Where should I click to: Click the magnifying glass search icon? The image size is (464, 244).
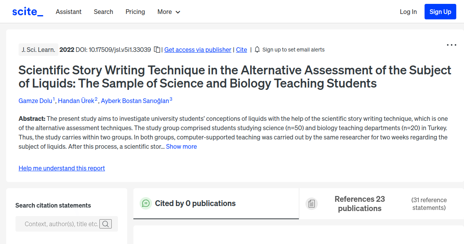coord(105,223)
